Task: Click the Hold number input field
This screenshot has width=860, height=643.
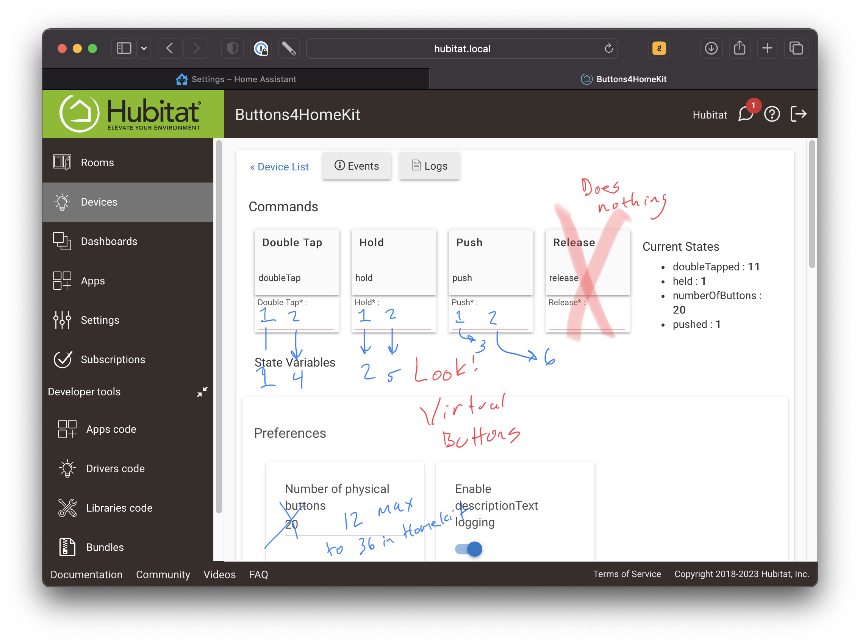Action: click(392, 319)
